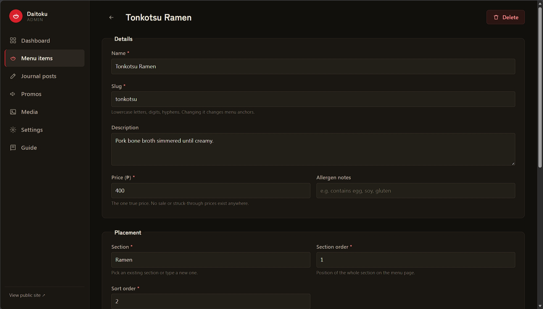Navigate to Promos
This screenshot has height=309, width=543.
click(45, 94)
